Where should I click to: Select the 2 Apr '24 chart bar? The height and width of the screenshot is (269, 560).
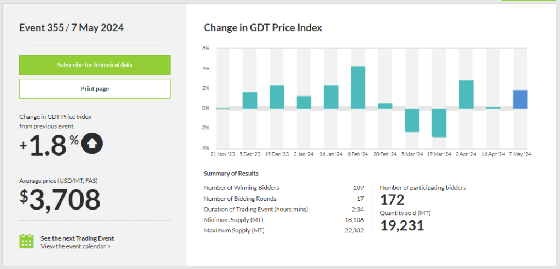(x=466, y=94)
